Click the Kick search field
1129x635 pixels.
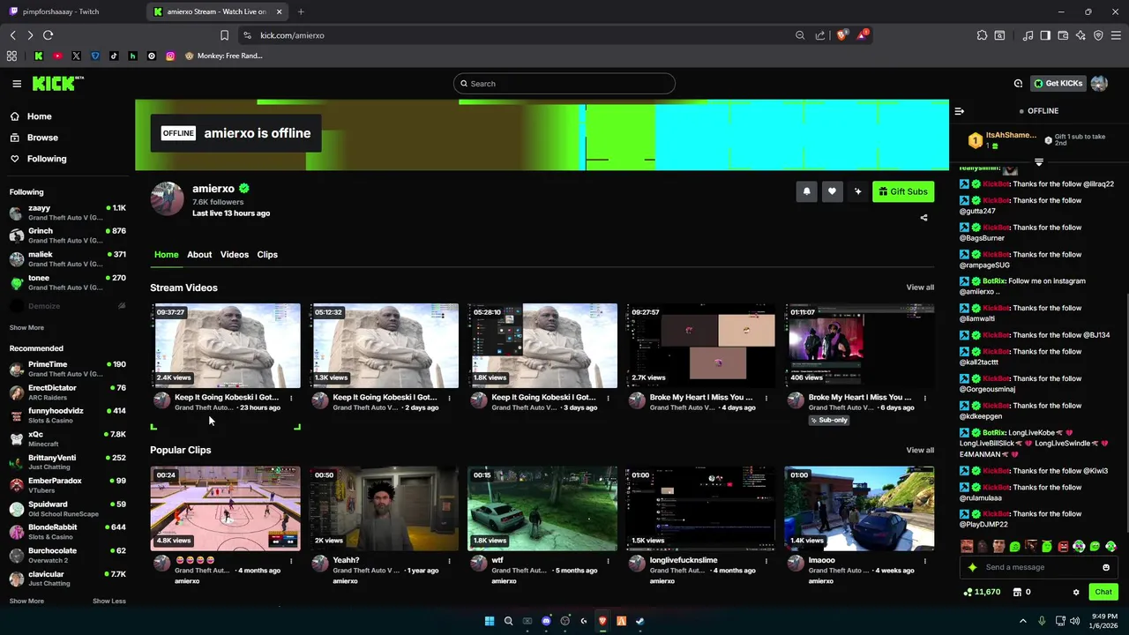[x=564, y=84]
